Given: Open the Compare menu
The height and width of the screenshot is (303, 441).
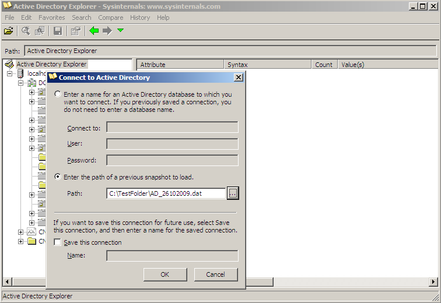Looking at the screenshot, I should coord(111,17).
